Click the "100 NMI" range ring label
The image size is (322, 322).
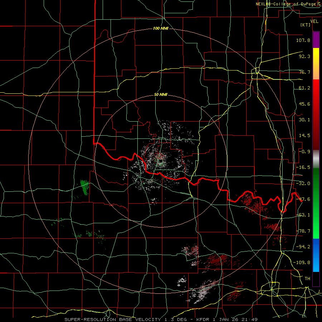click(x=161, y=28)
